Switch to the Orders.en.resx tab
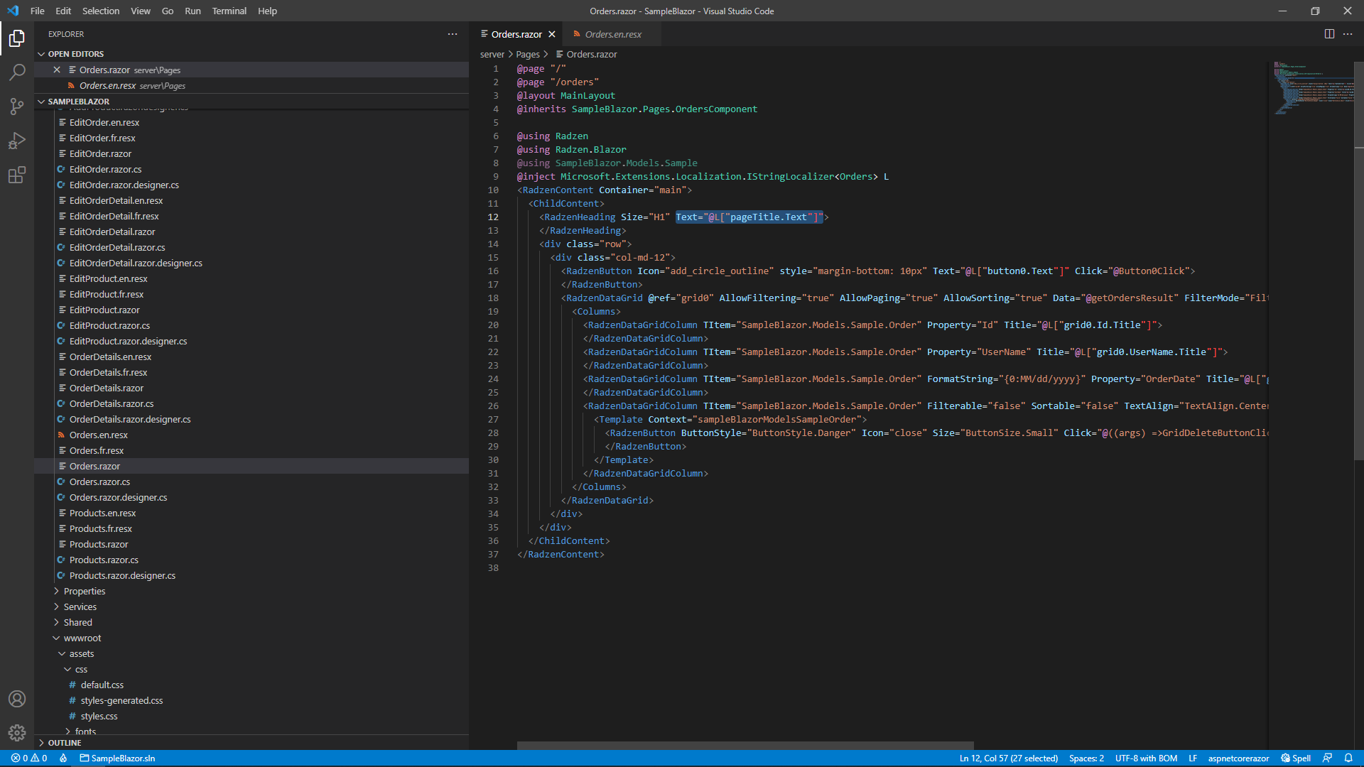Image resolution: width=1364 pixels, height=767 pixels. tap(612, 34)
